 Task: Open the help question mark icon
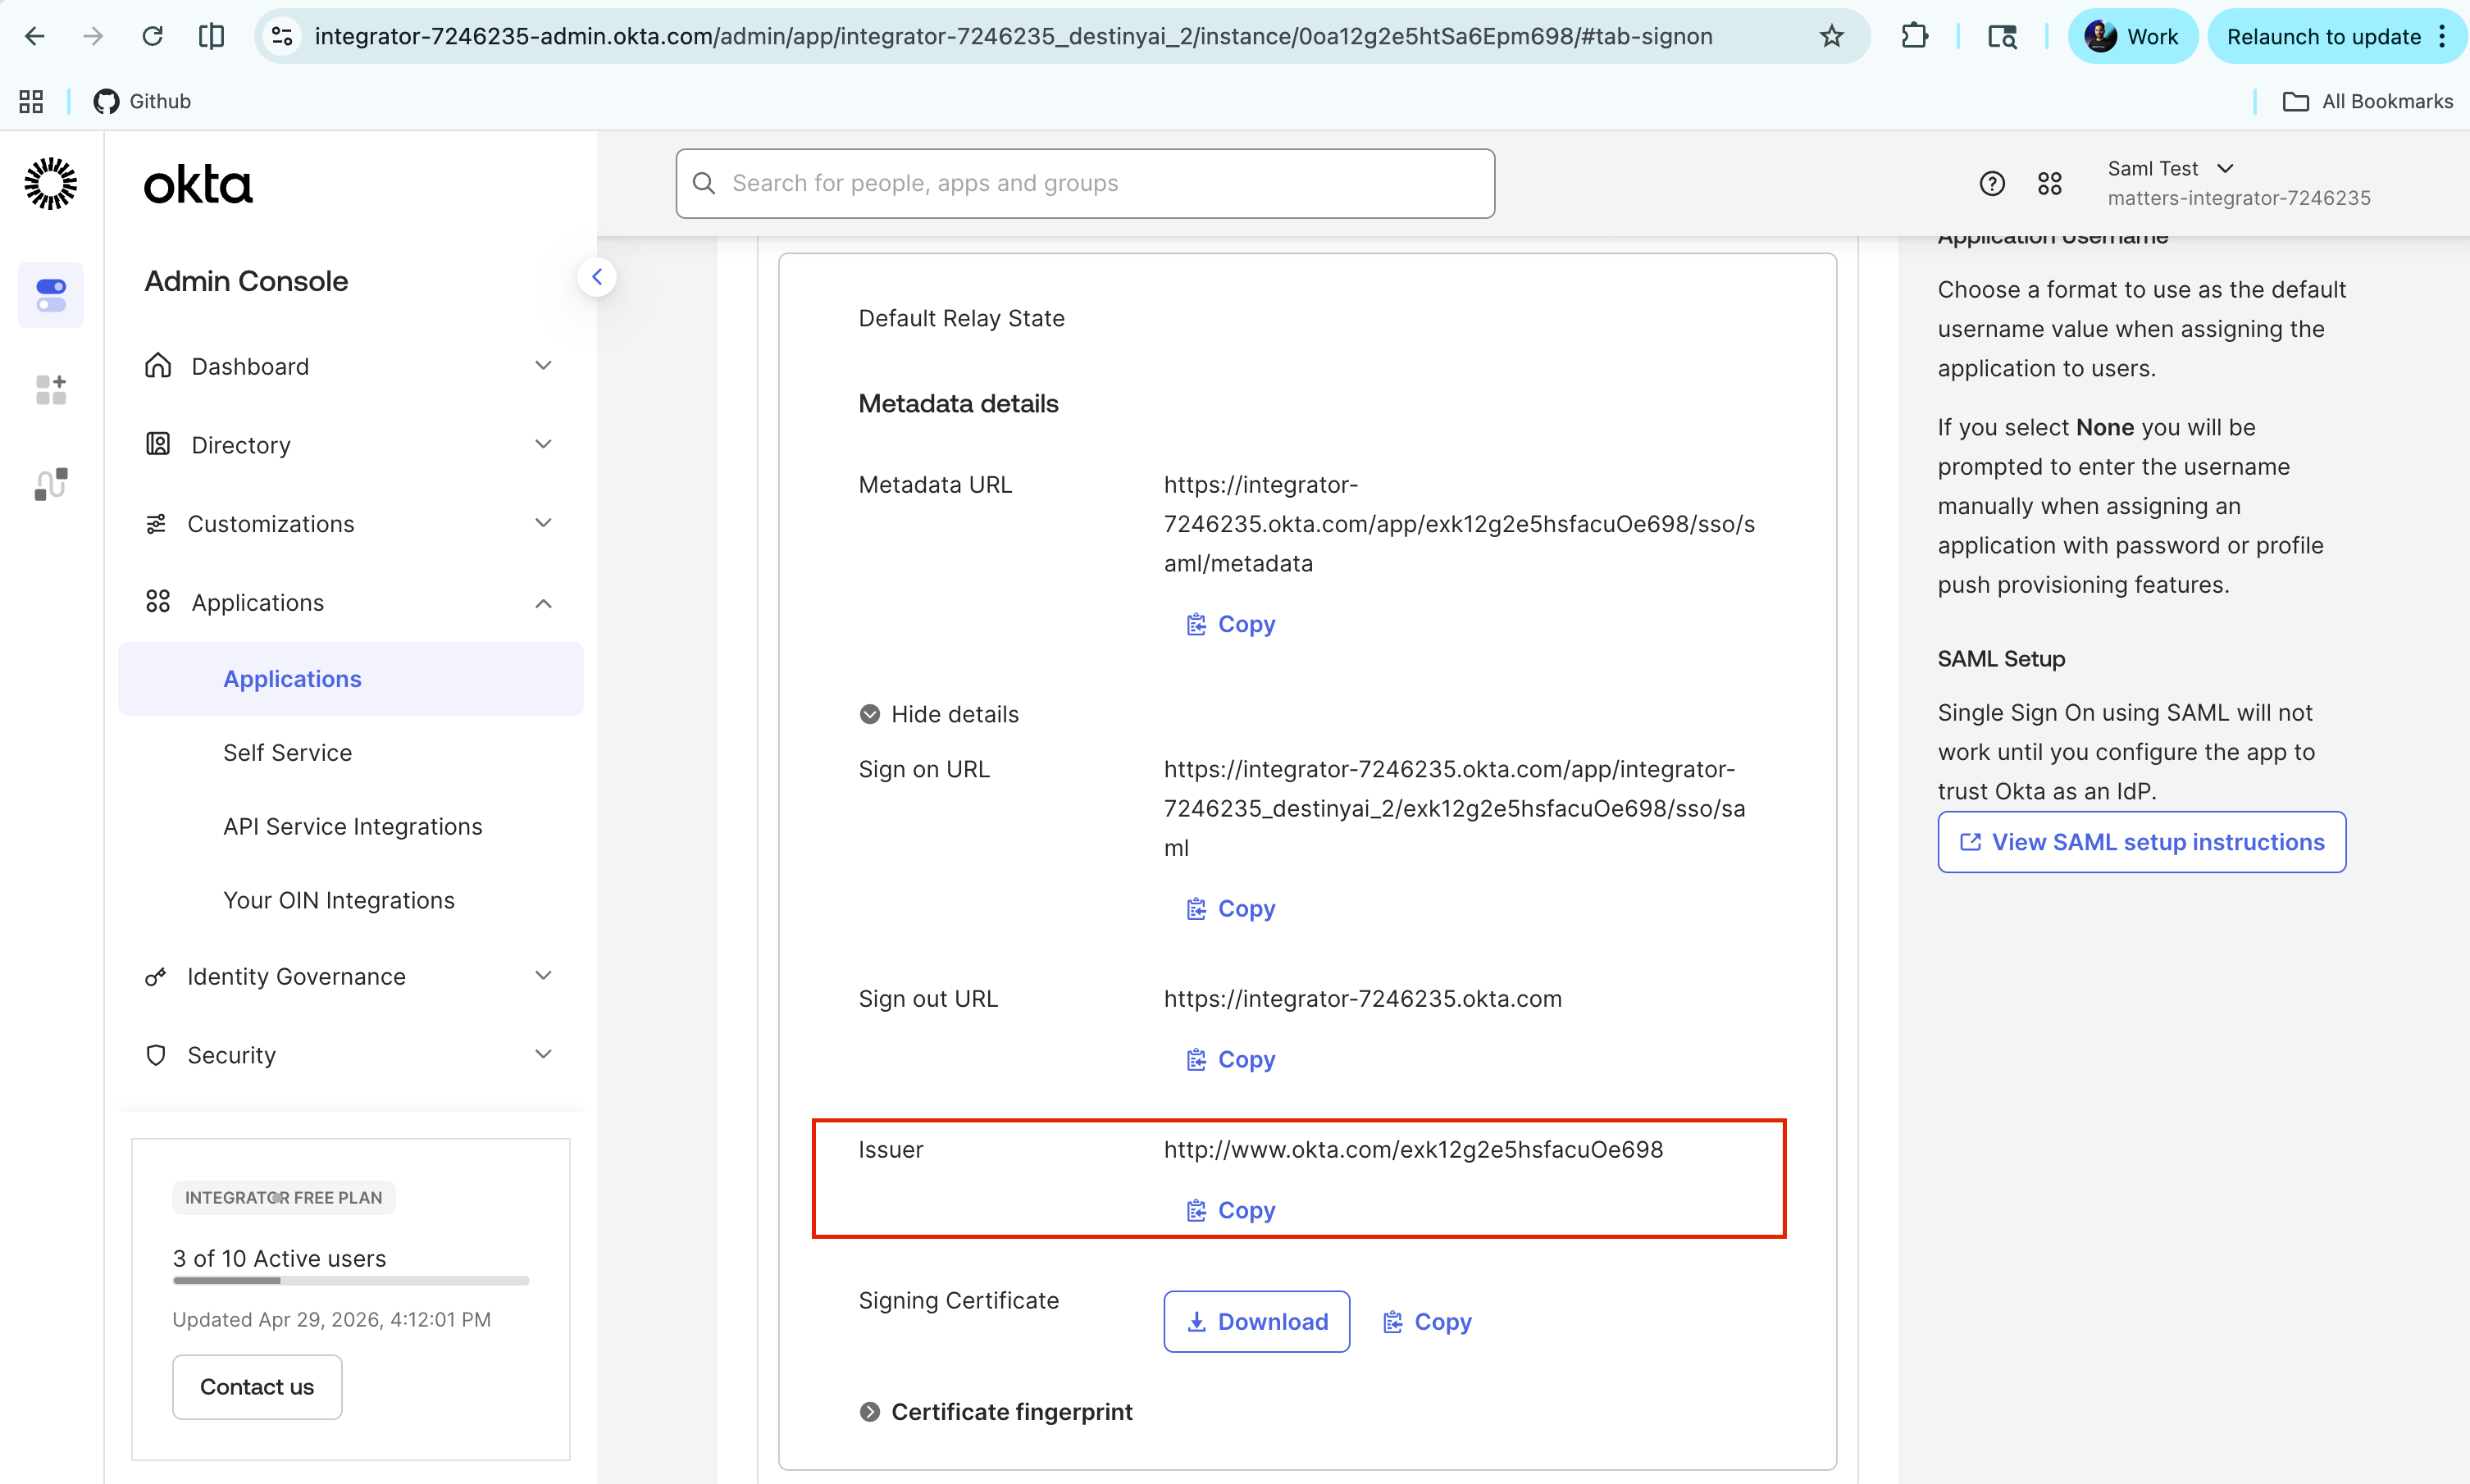click(1992, 183)
